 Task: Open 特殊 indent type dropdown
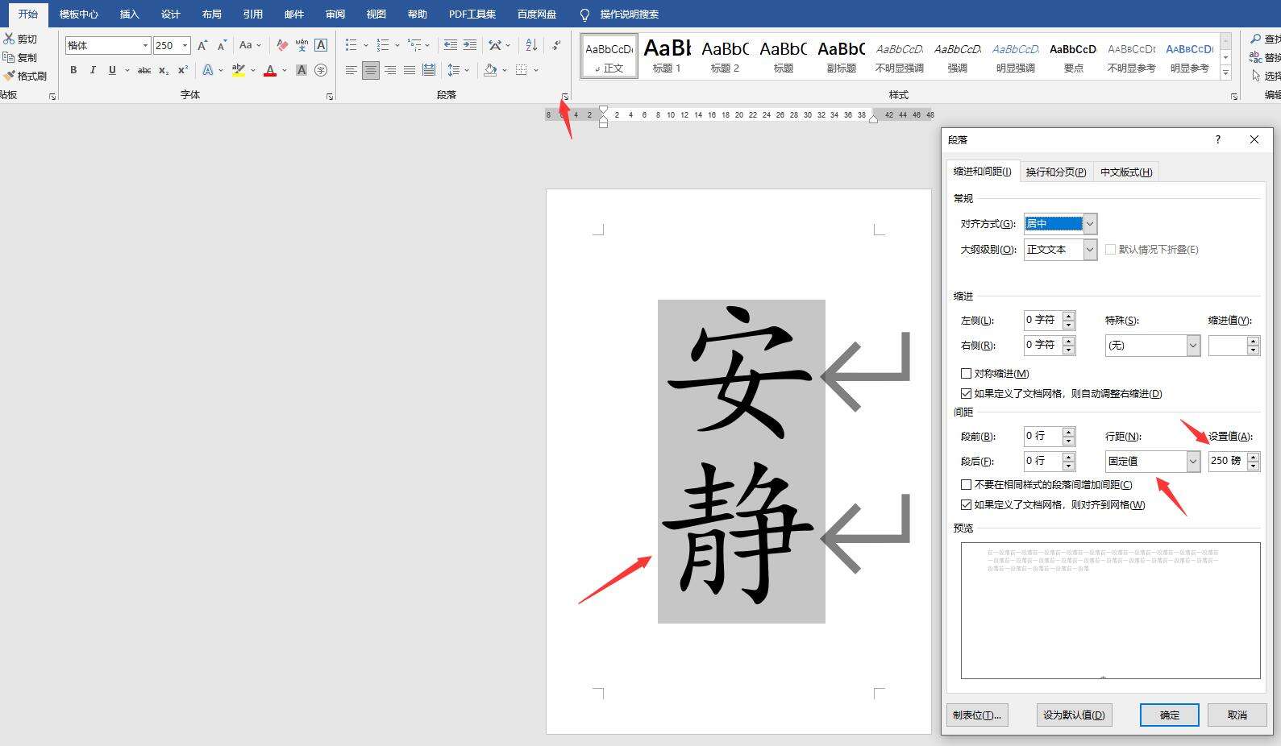[x=1193, y=346]
